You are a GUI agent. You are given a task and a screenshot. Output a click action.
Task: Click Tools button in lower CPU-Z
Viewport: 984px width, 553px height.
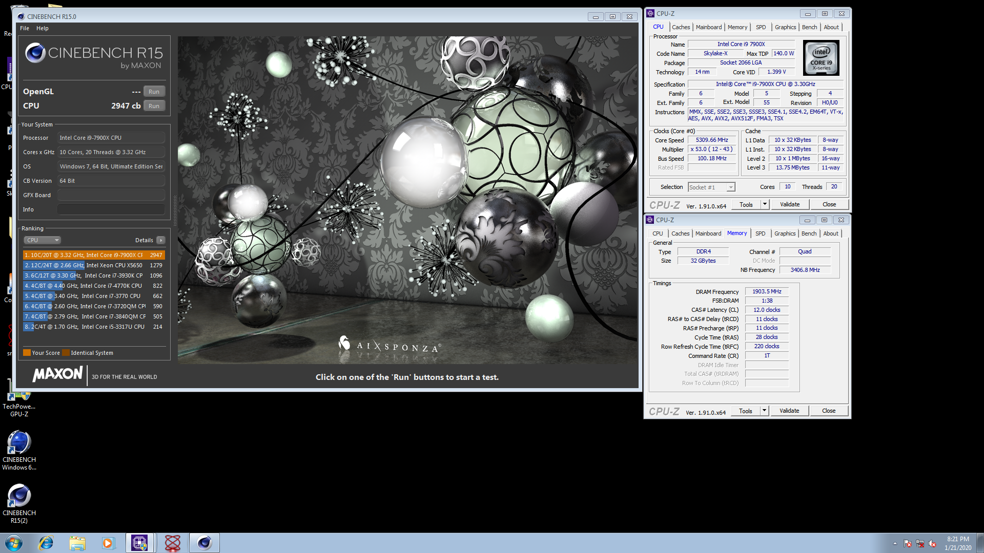(746, 411)
